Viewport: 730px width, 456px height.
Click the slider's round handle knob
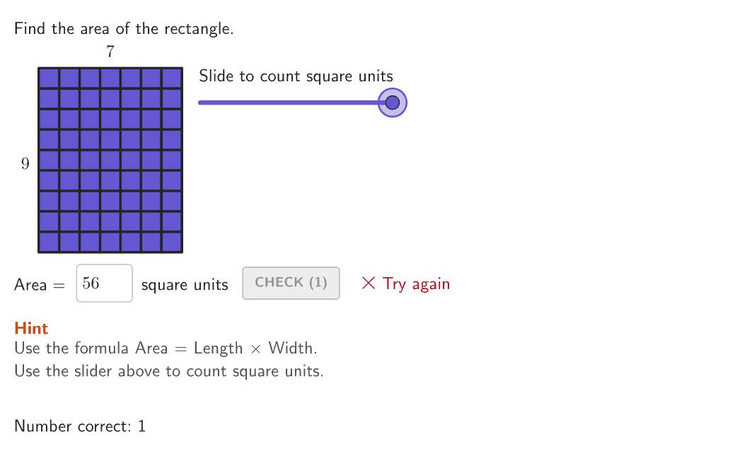coord(393,103)
